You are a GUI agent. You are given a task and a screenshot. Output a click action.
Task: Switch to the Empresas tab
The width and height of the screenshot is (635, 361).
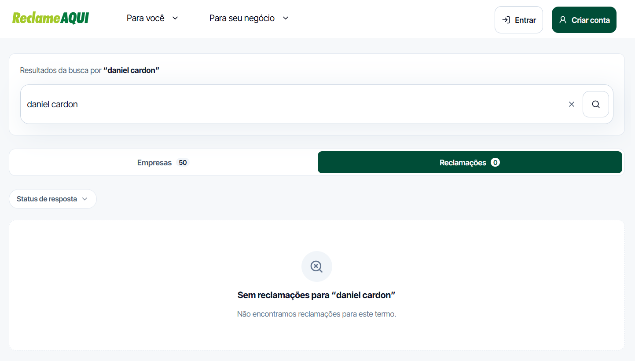pyautogui.click(x=163, y=163)
